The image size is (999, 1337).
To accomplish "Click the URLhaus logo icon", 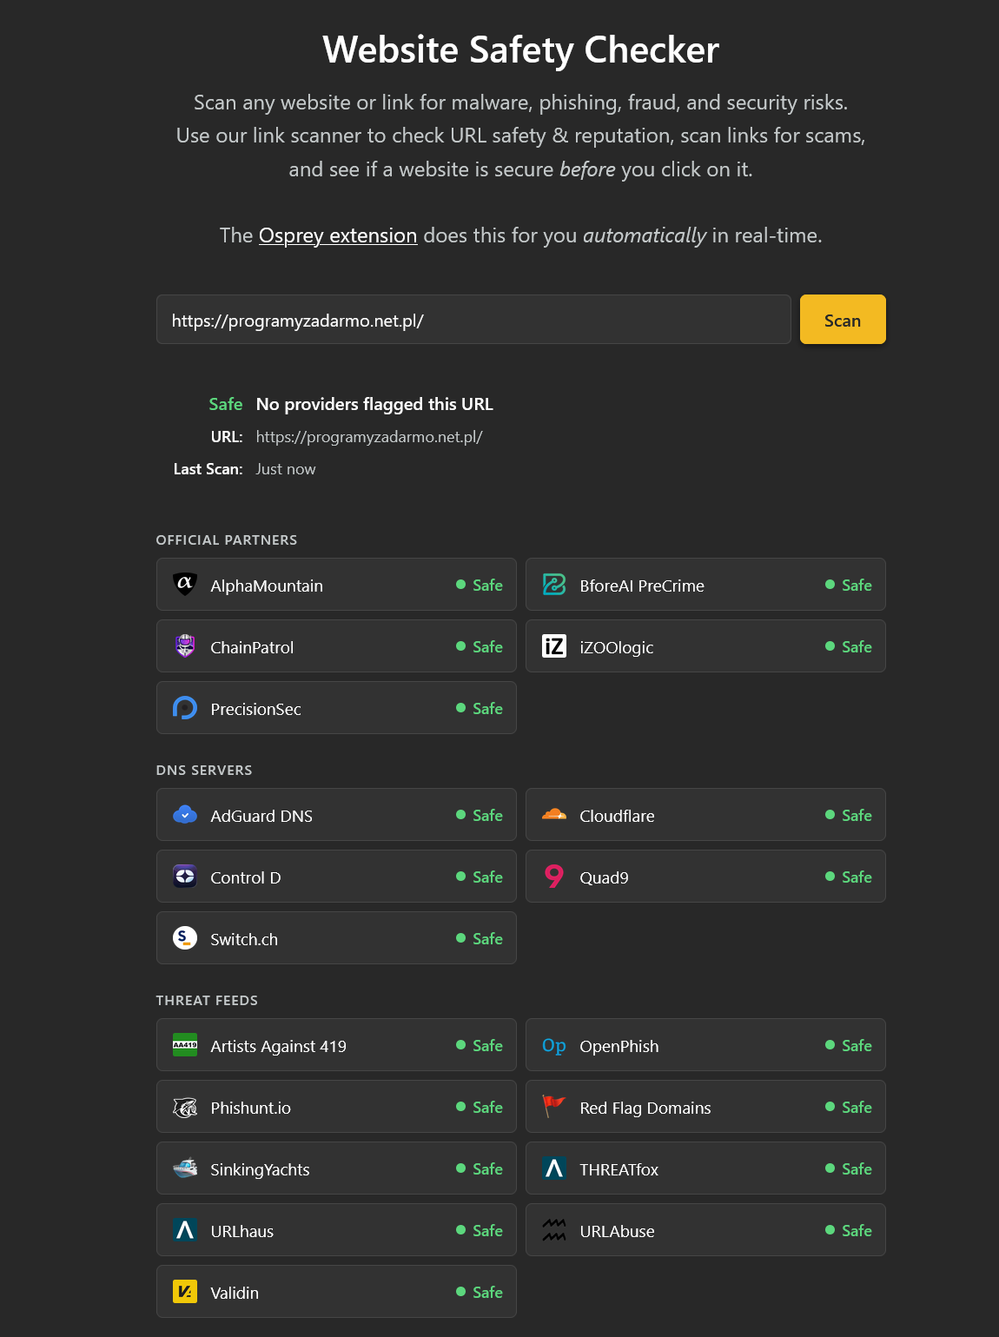I will tap(185, 1230).
